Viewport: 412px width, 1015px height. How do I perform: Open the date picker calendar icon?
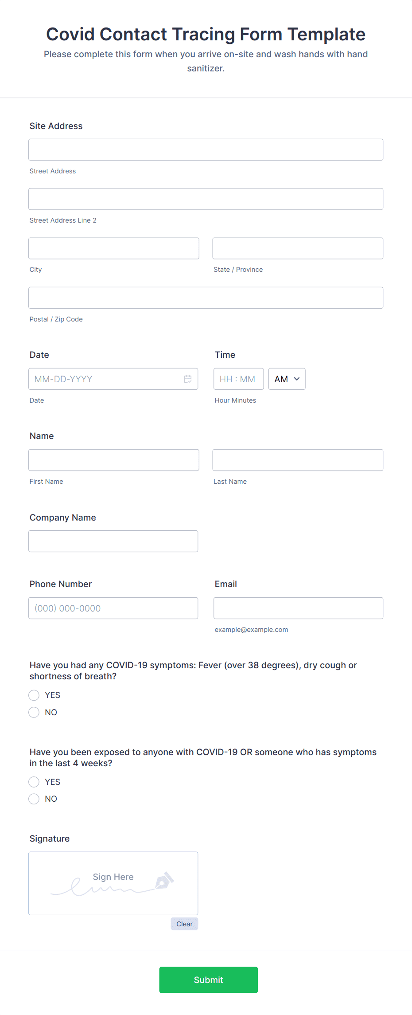(188, 379)
